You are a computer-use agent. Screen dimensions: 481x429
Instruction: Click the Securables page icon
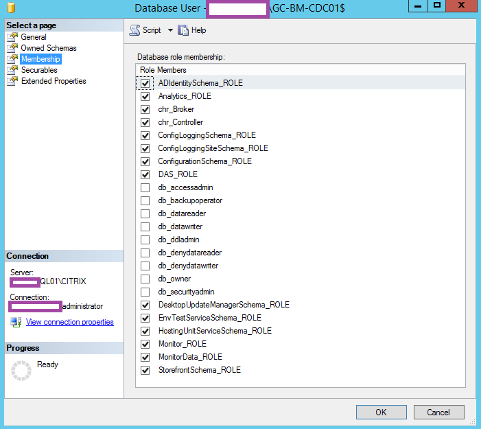click(x=12, y=70)
